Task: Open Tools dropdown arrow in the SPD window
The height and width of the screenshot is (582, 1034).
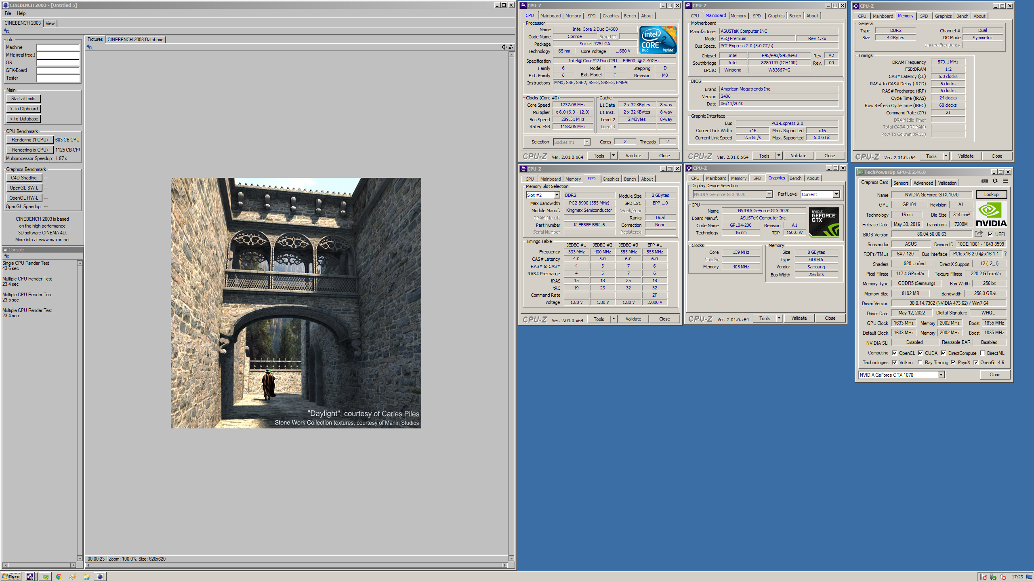Action: pyautogui.click(x=614, y=319)
